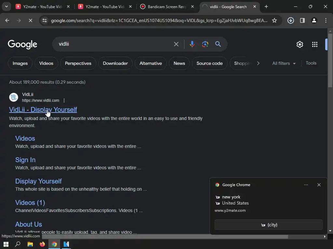Switch to the first Y2mate tab

[x=43, y=7]
